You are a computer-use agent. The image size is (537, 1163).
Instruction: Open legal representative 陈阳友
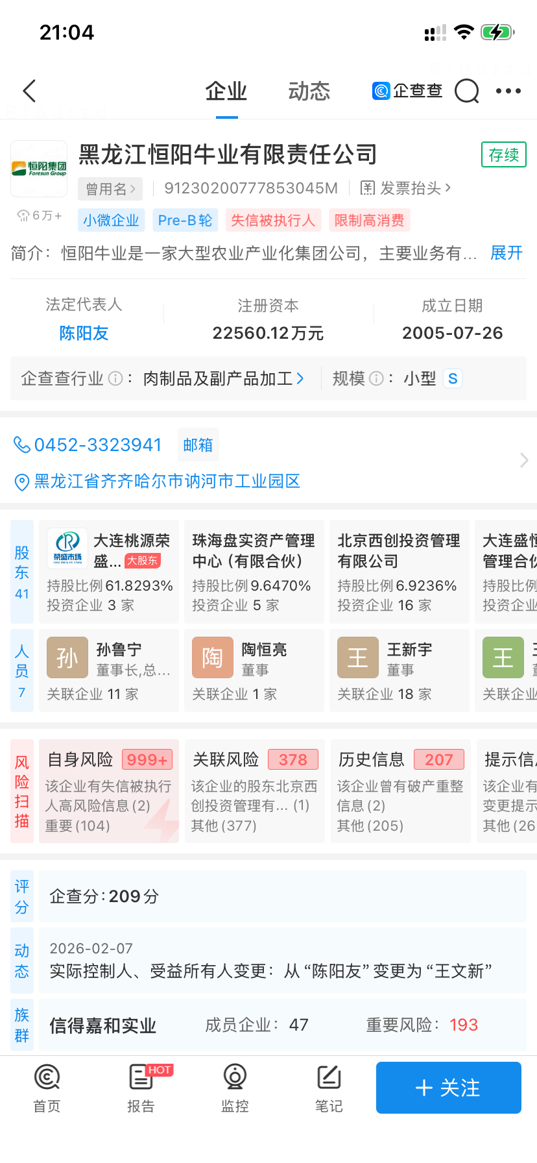84,333
